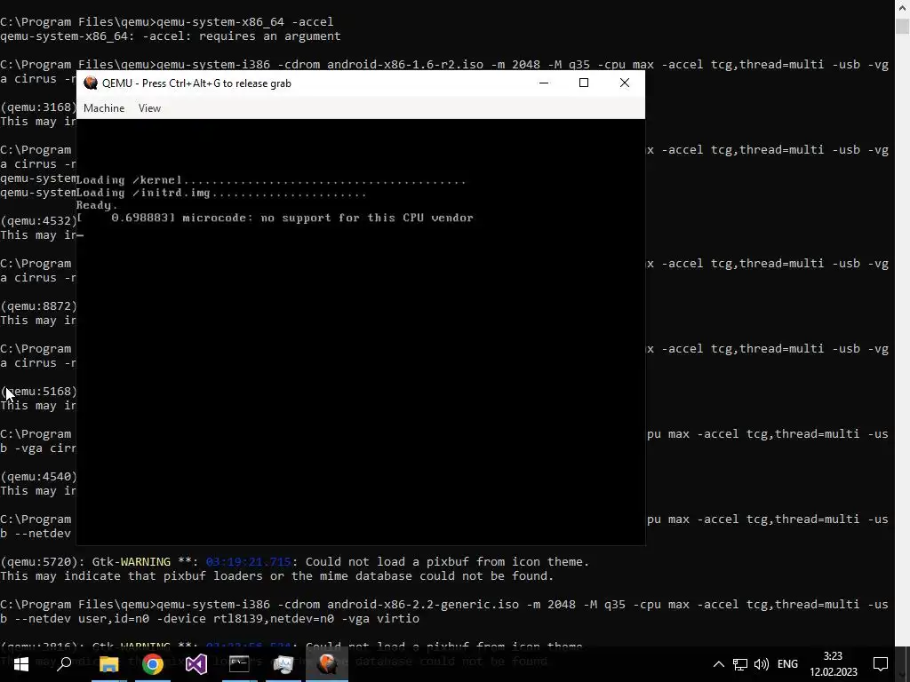
Task: Switch to Visual Studio on the taskbar
Action: click(196, 664)
